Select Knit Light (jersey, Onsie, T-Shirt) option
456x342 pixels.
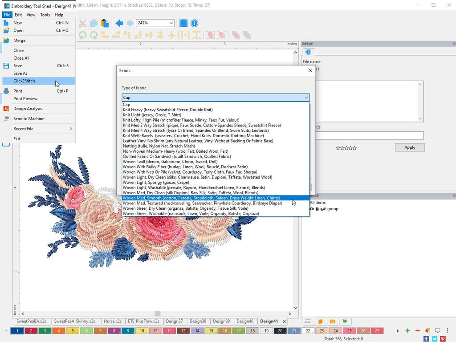click(x=216, y=115)
